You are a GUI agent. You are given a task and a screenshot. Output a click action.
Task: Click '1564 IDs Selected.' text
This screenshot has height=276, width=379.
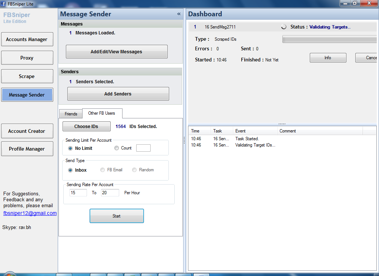(136, 127)
